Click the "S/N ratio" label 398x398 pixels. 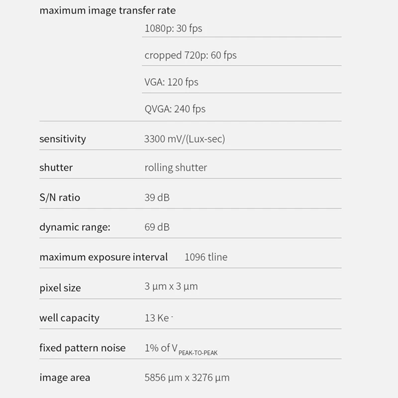60,198
